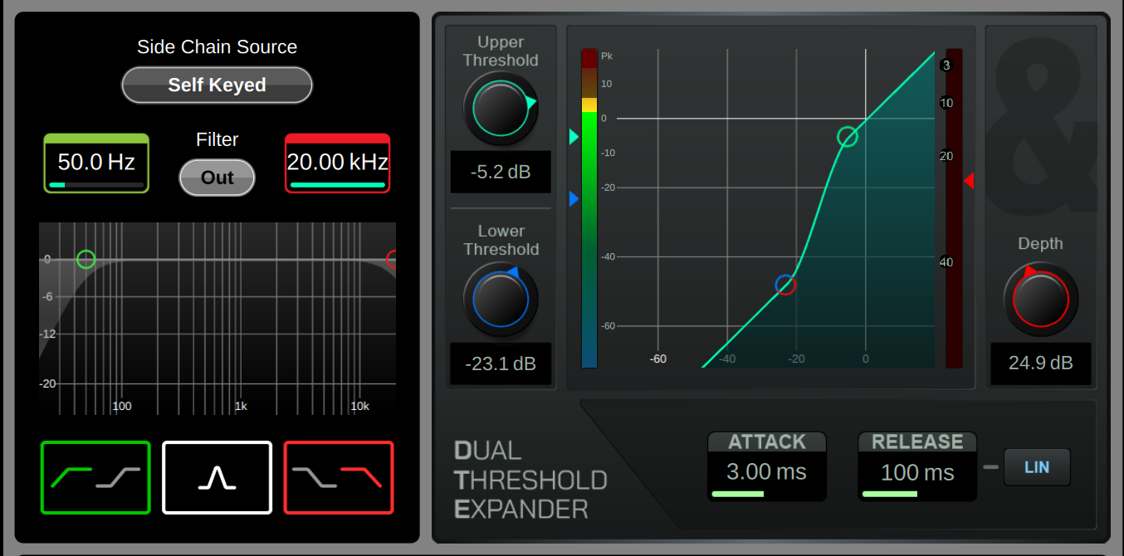The width and height of the screenshot is (1124, 556).
Task: Select the high-pass filter shape icon
Action: (95, 478)
